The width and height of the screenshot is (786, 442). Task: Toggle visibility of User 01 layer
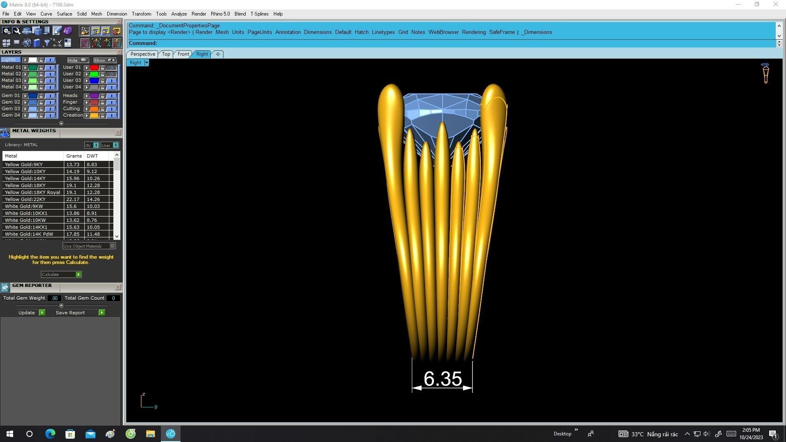pyautogui.click(x=111, y=68)
